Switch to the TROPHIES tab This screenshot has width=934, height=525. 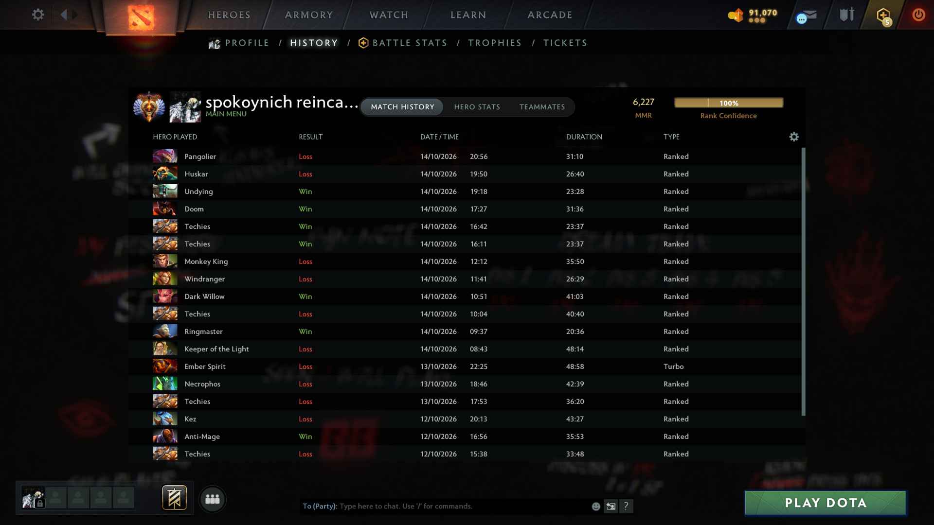click(x=495, y=43)
